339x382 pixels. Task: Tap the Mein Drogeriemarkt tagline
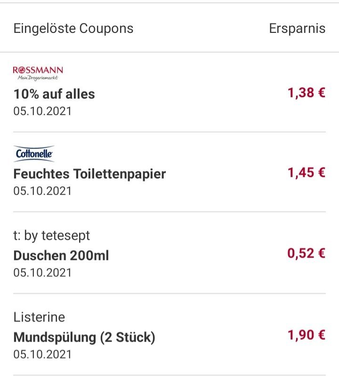coord(38,78)
